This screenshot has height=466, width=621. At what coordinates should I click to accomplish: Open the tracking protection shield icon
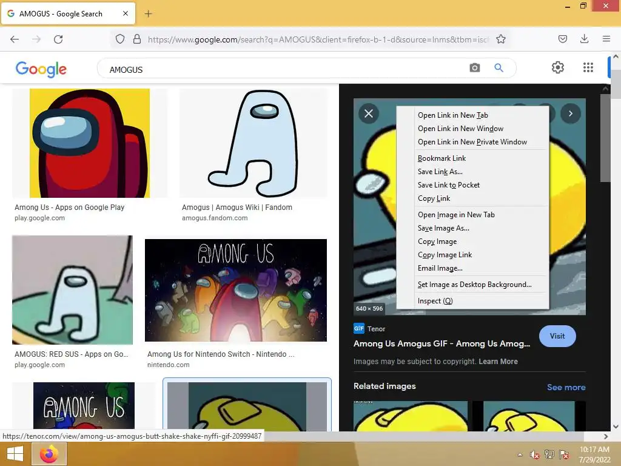tap(120, 39)
